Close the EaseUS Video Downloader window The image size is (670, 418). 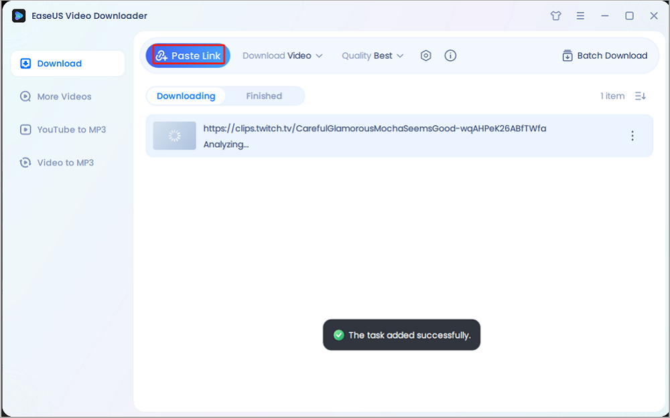pyautogui.click(x=654, y=16)
